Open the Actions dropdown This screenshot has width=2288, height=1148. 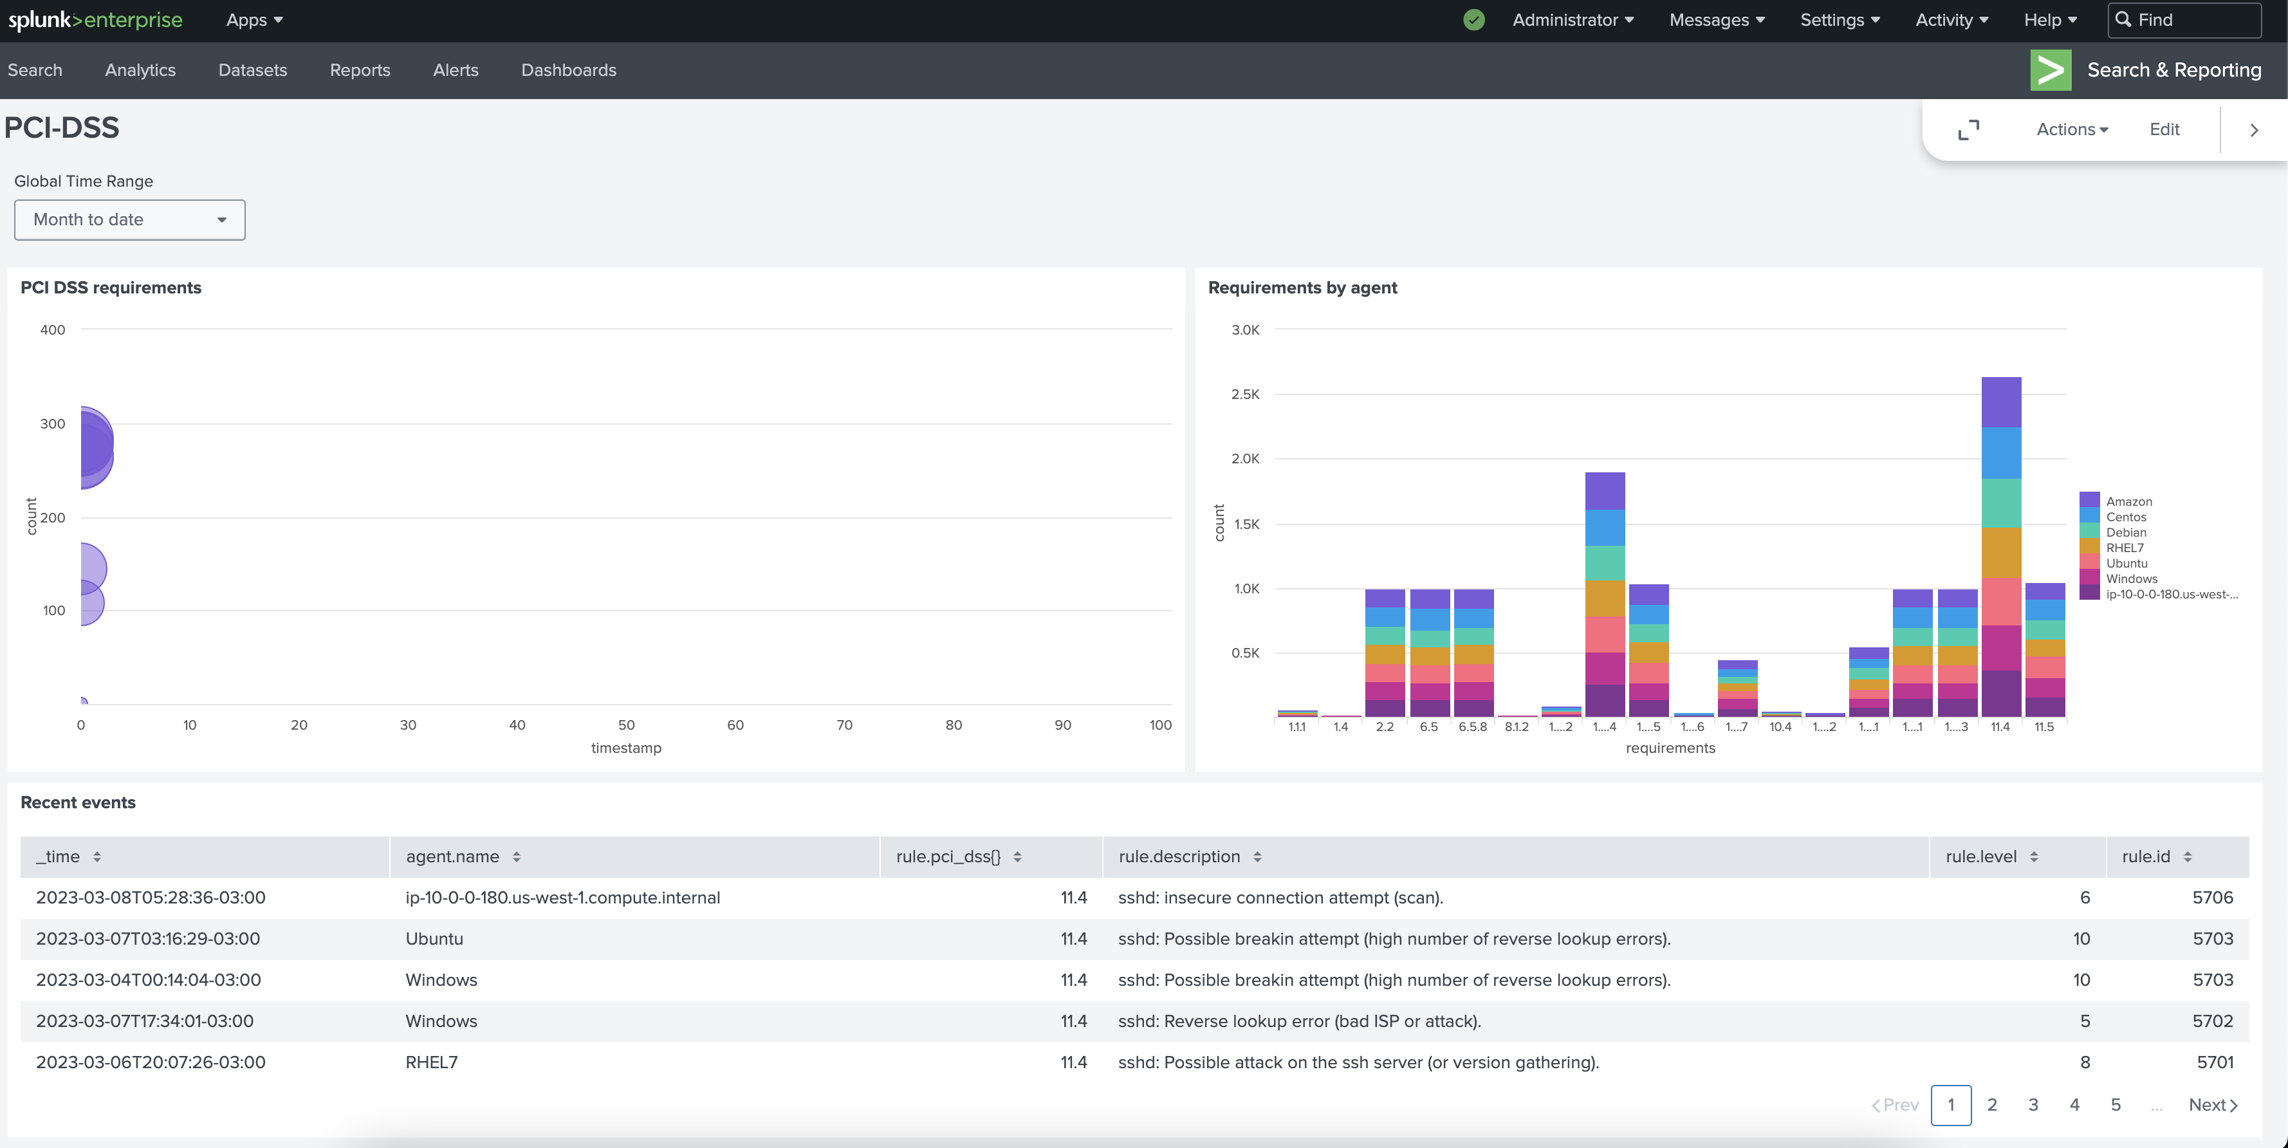click(2072, 130)
